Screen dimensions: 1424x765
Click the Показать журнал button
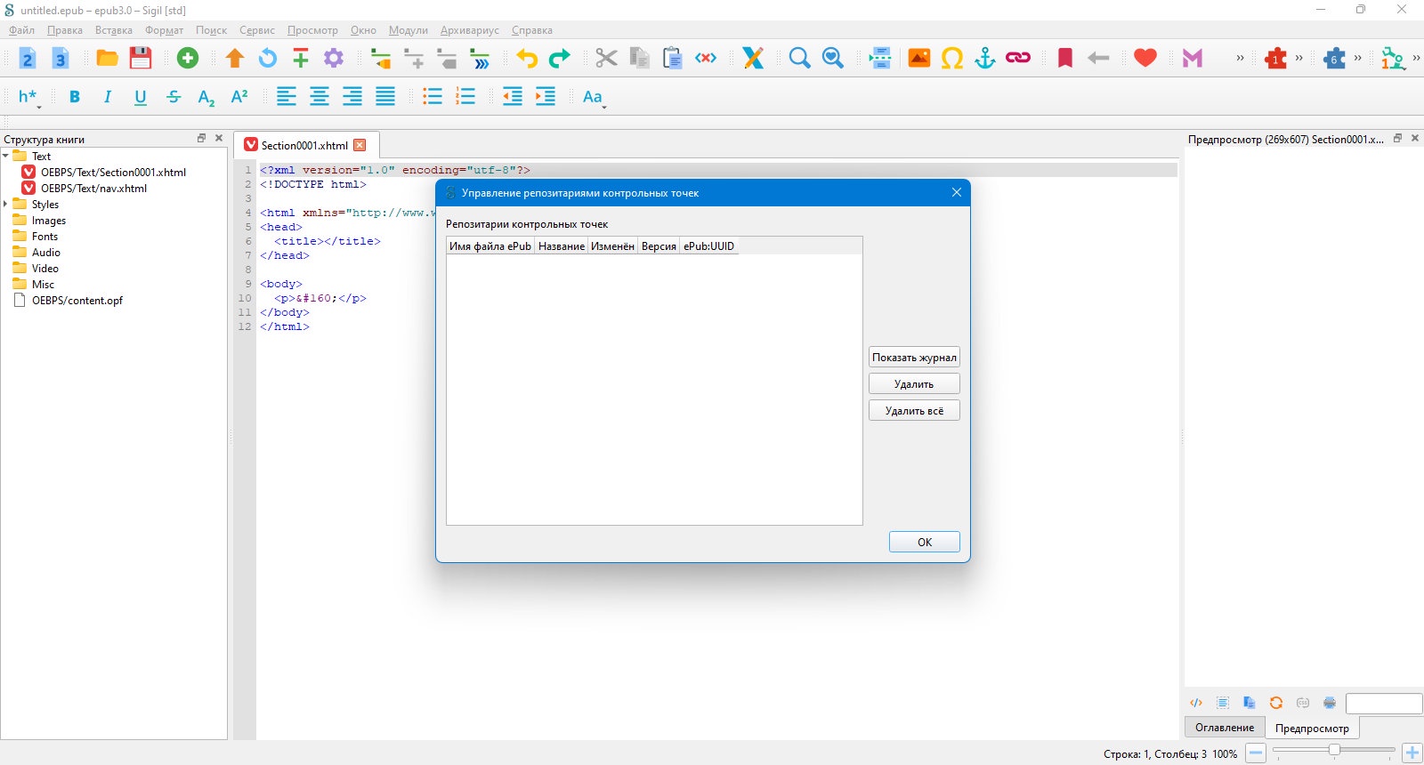(x=914, y=358)
